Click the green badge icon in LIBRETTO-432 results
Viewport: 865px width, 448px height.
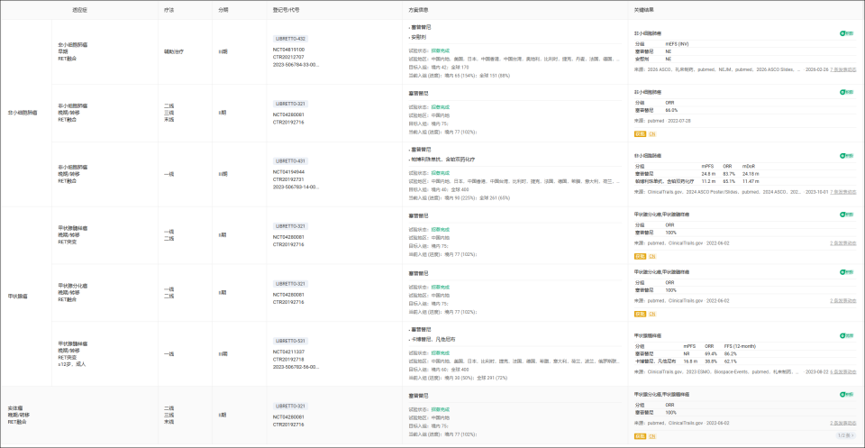click(x=846, y=33)
